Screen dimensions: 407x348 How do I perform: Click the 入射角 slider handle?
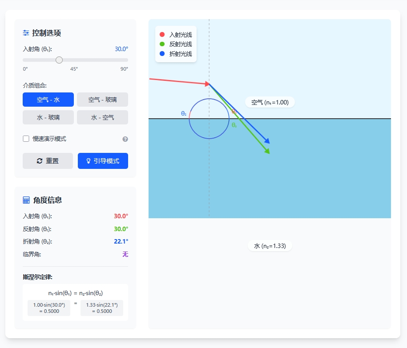point(59,60)
